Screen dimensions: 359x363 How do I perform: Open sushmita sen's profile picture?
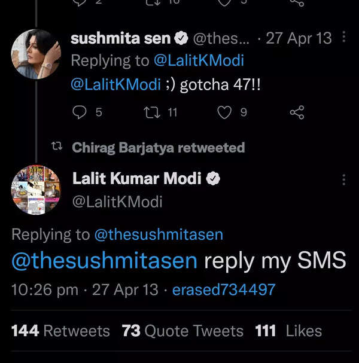[36, 54]
